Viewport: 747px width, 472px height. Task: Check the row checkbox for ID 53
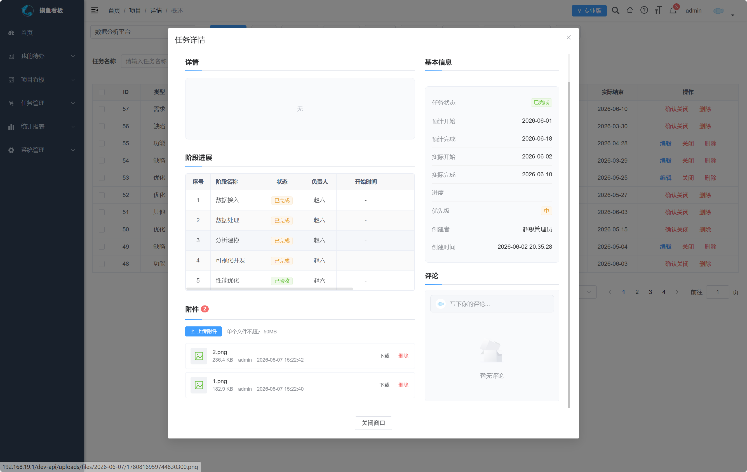tap(102, 178)
